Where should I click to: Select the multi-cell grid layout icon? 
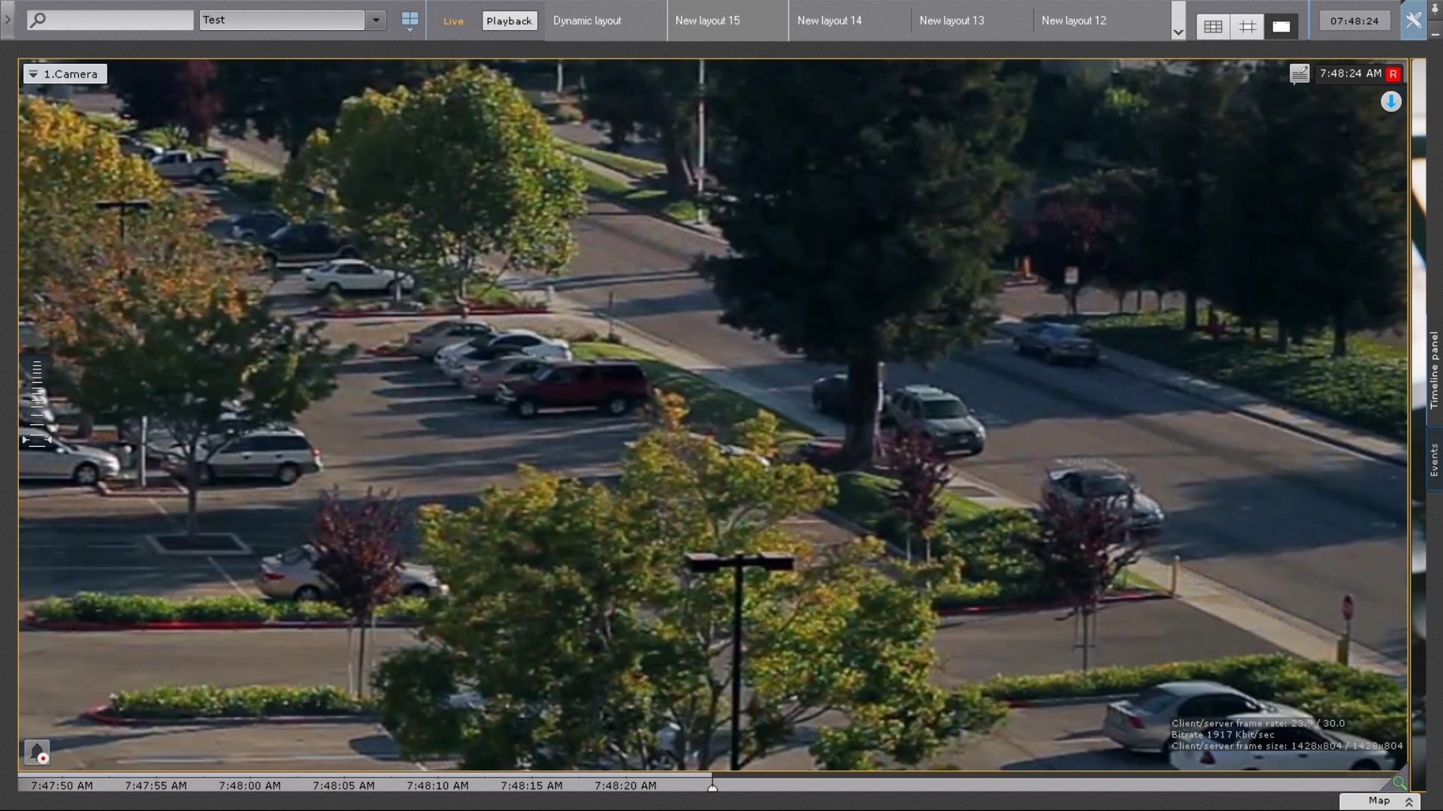coord(1213,27)
